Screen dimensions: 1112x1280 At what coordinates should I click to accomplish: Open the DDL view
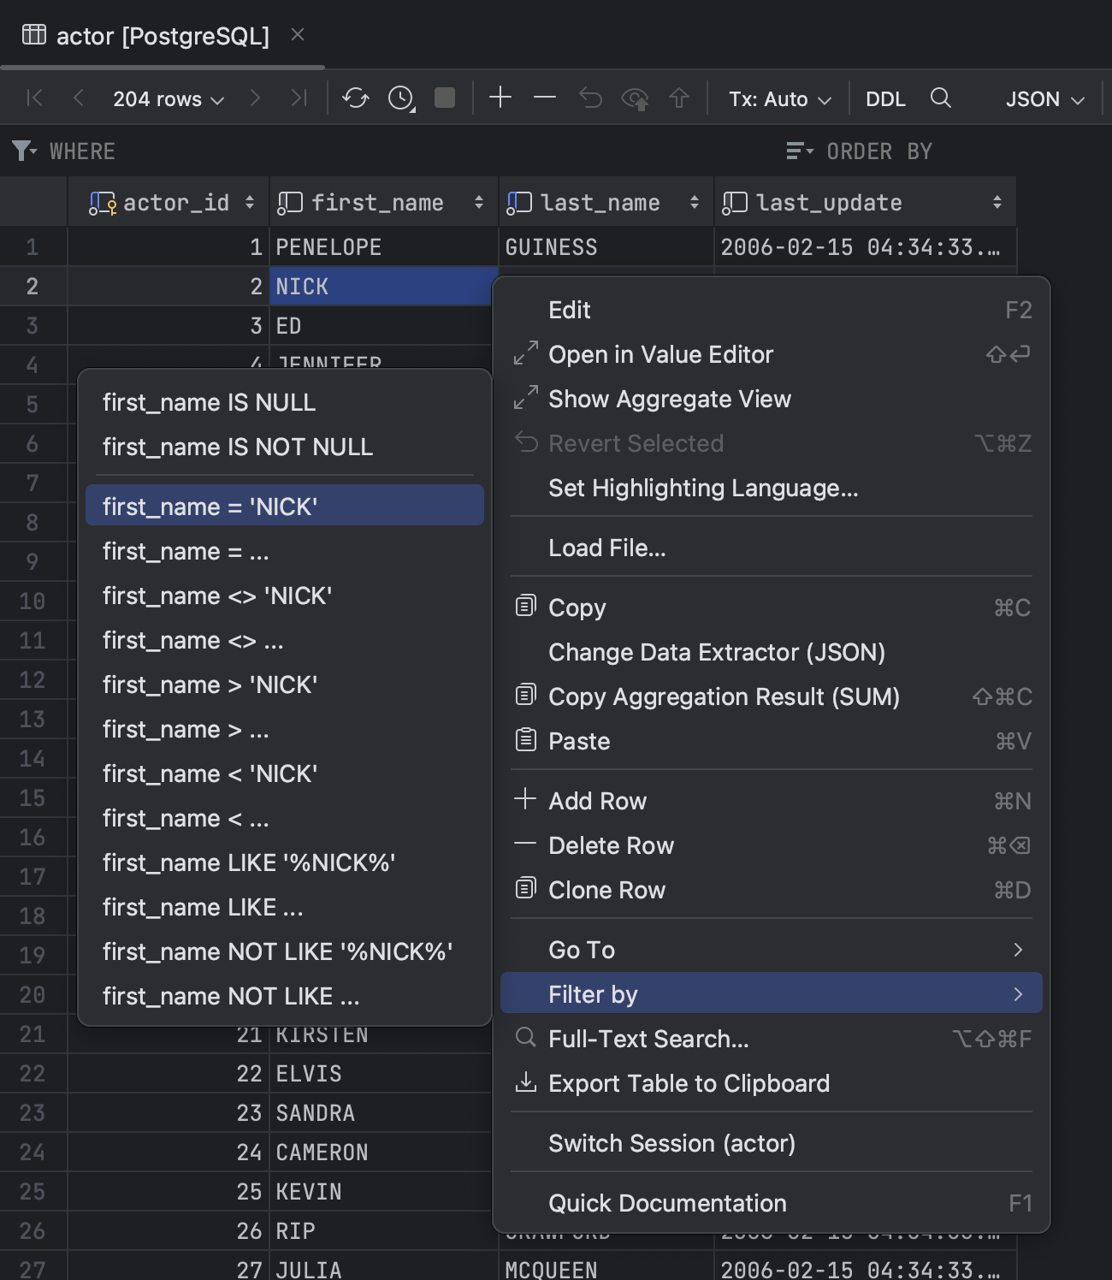tap(885, 98)
